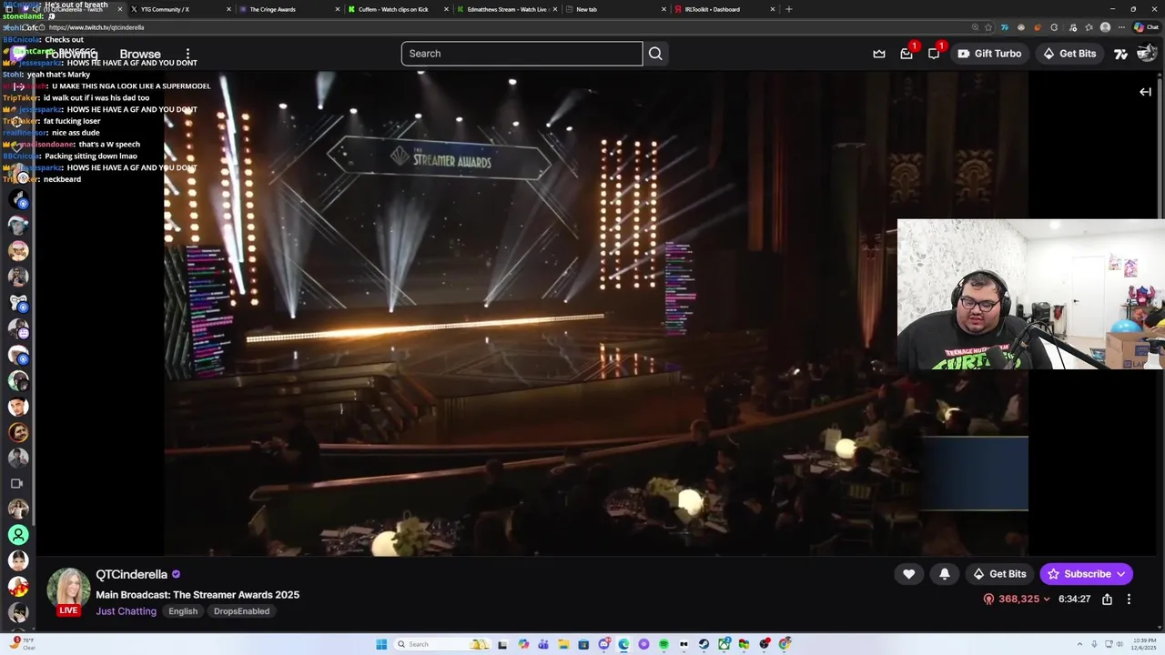Open Copilot Chat button
Viewport: 1165px width, 655px height.
pos(1146,27)
